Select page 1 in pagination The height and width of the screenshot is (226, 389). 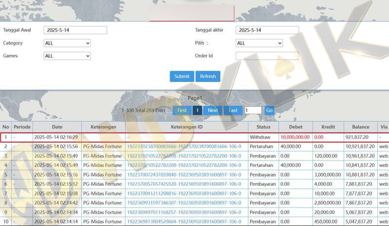[197, 110]
